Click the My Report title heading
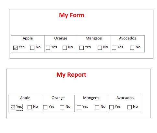Image resolution: width=157 pixels, height=133 pixels. 71,75
